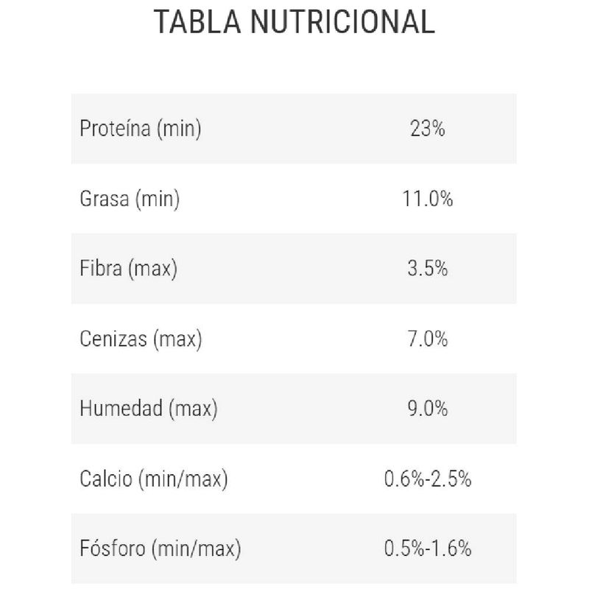Click the word TABLA in the heading

(196, 22)
